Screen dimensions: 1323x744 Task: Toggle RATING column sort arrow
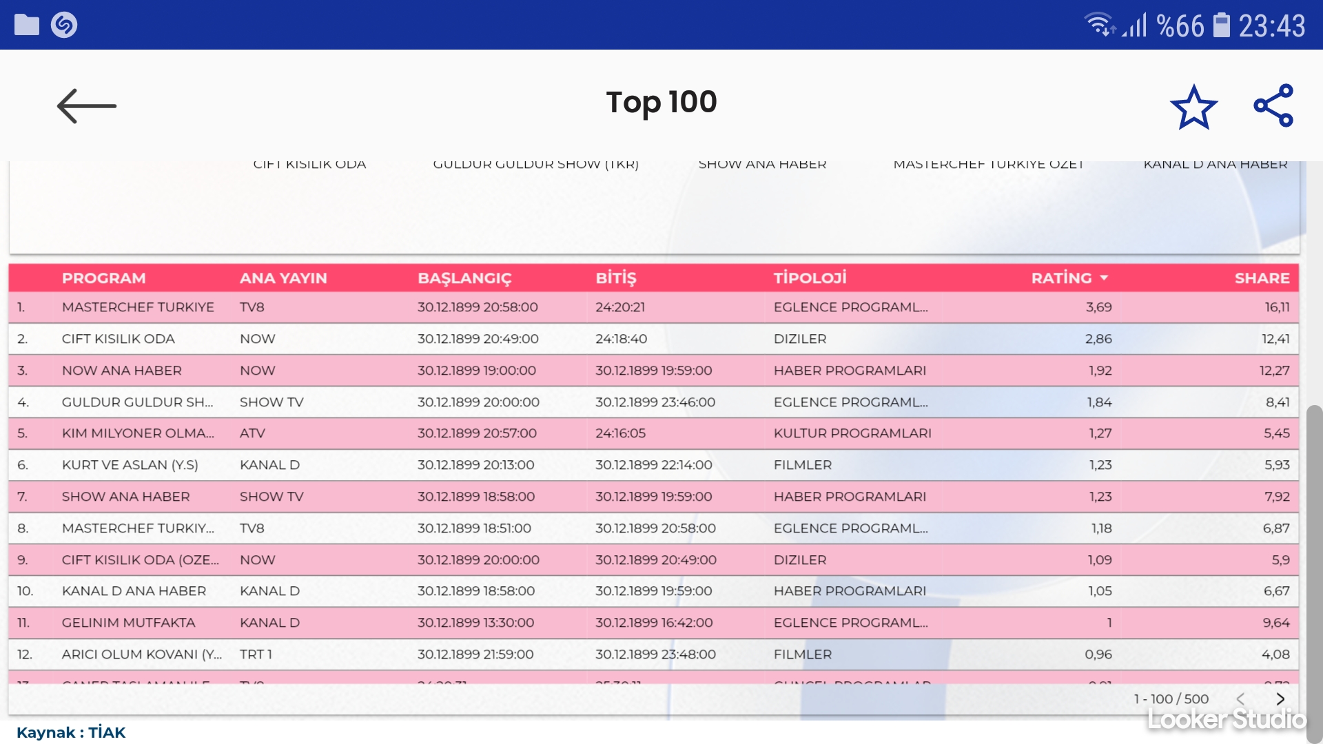coord(1104,278)
